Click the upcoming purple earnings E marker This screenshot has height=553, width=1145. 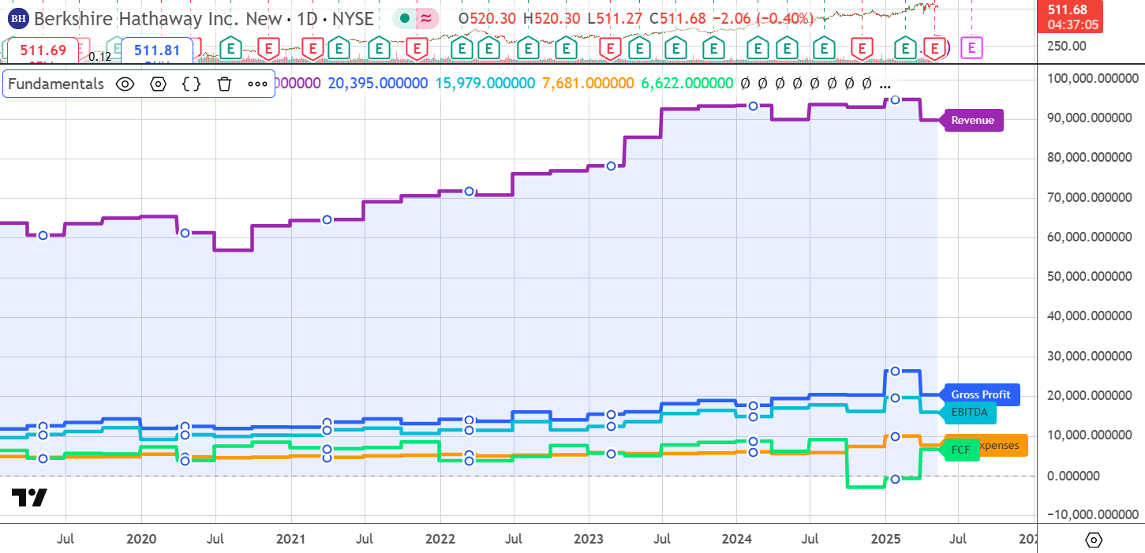pyautogui.click(x=971, y=48)
